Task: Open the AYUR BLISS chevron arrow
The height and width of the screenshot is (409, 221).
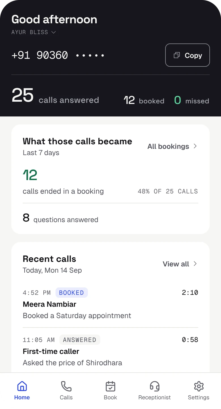Action: 54,32
